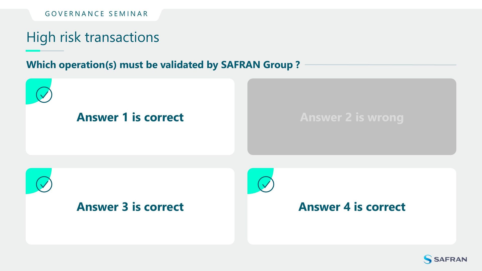Image resolution: width=482 pixels, height=271 pixels.
Task: Select the 'Answer 1 is correct' text
Action: 130,117
